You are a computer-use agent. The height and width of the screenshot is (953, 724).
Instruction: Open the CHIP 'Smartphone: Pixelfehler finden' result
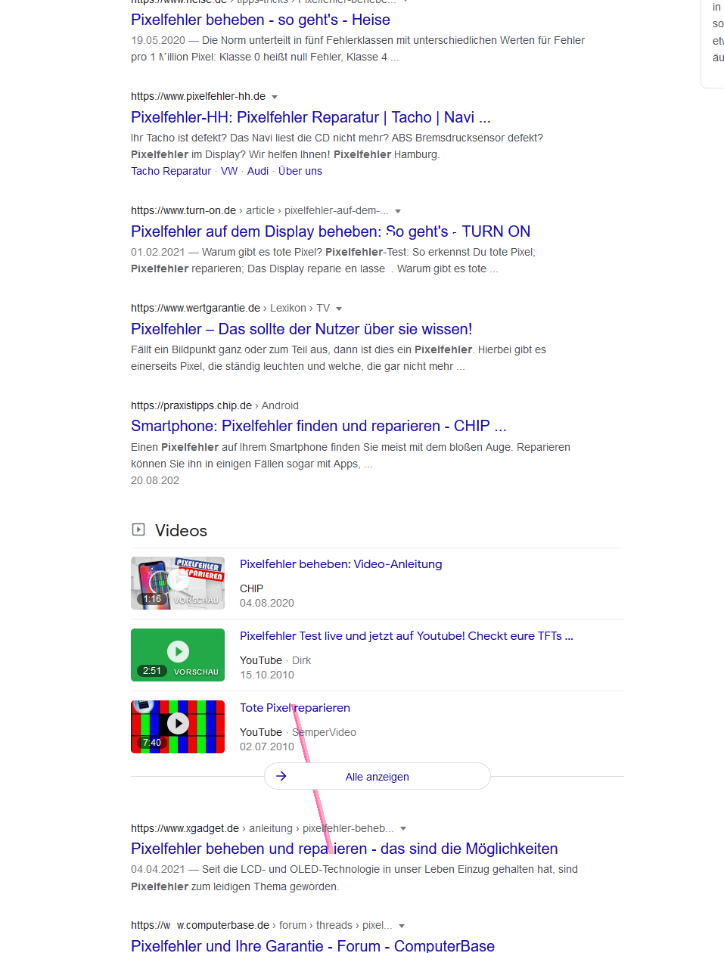click(x=318, y=426)
